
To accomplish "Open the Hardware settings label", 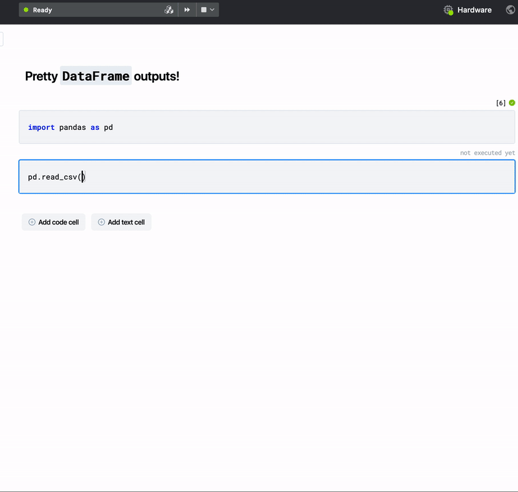I will [474, 10].
